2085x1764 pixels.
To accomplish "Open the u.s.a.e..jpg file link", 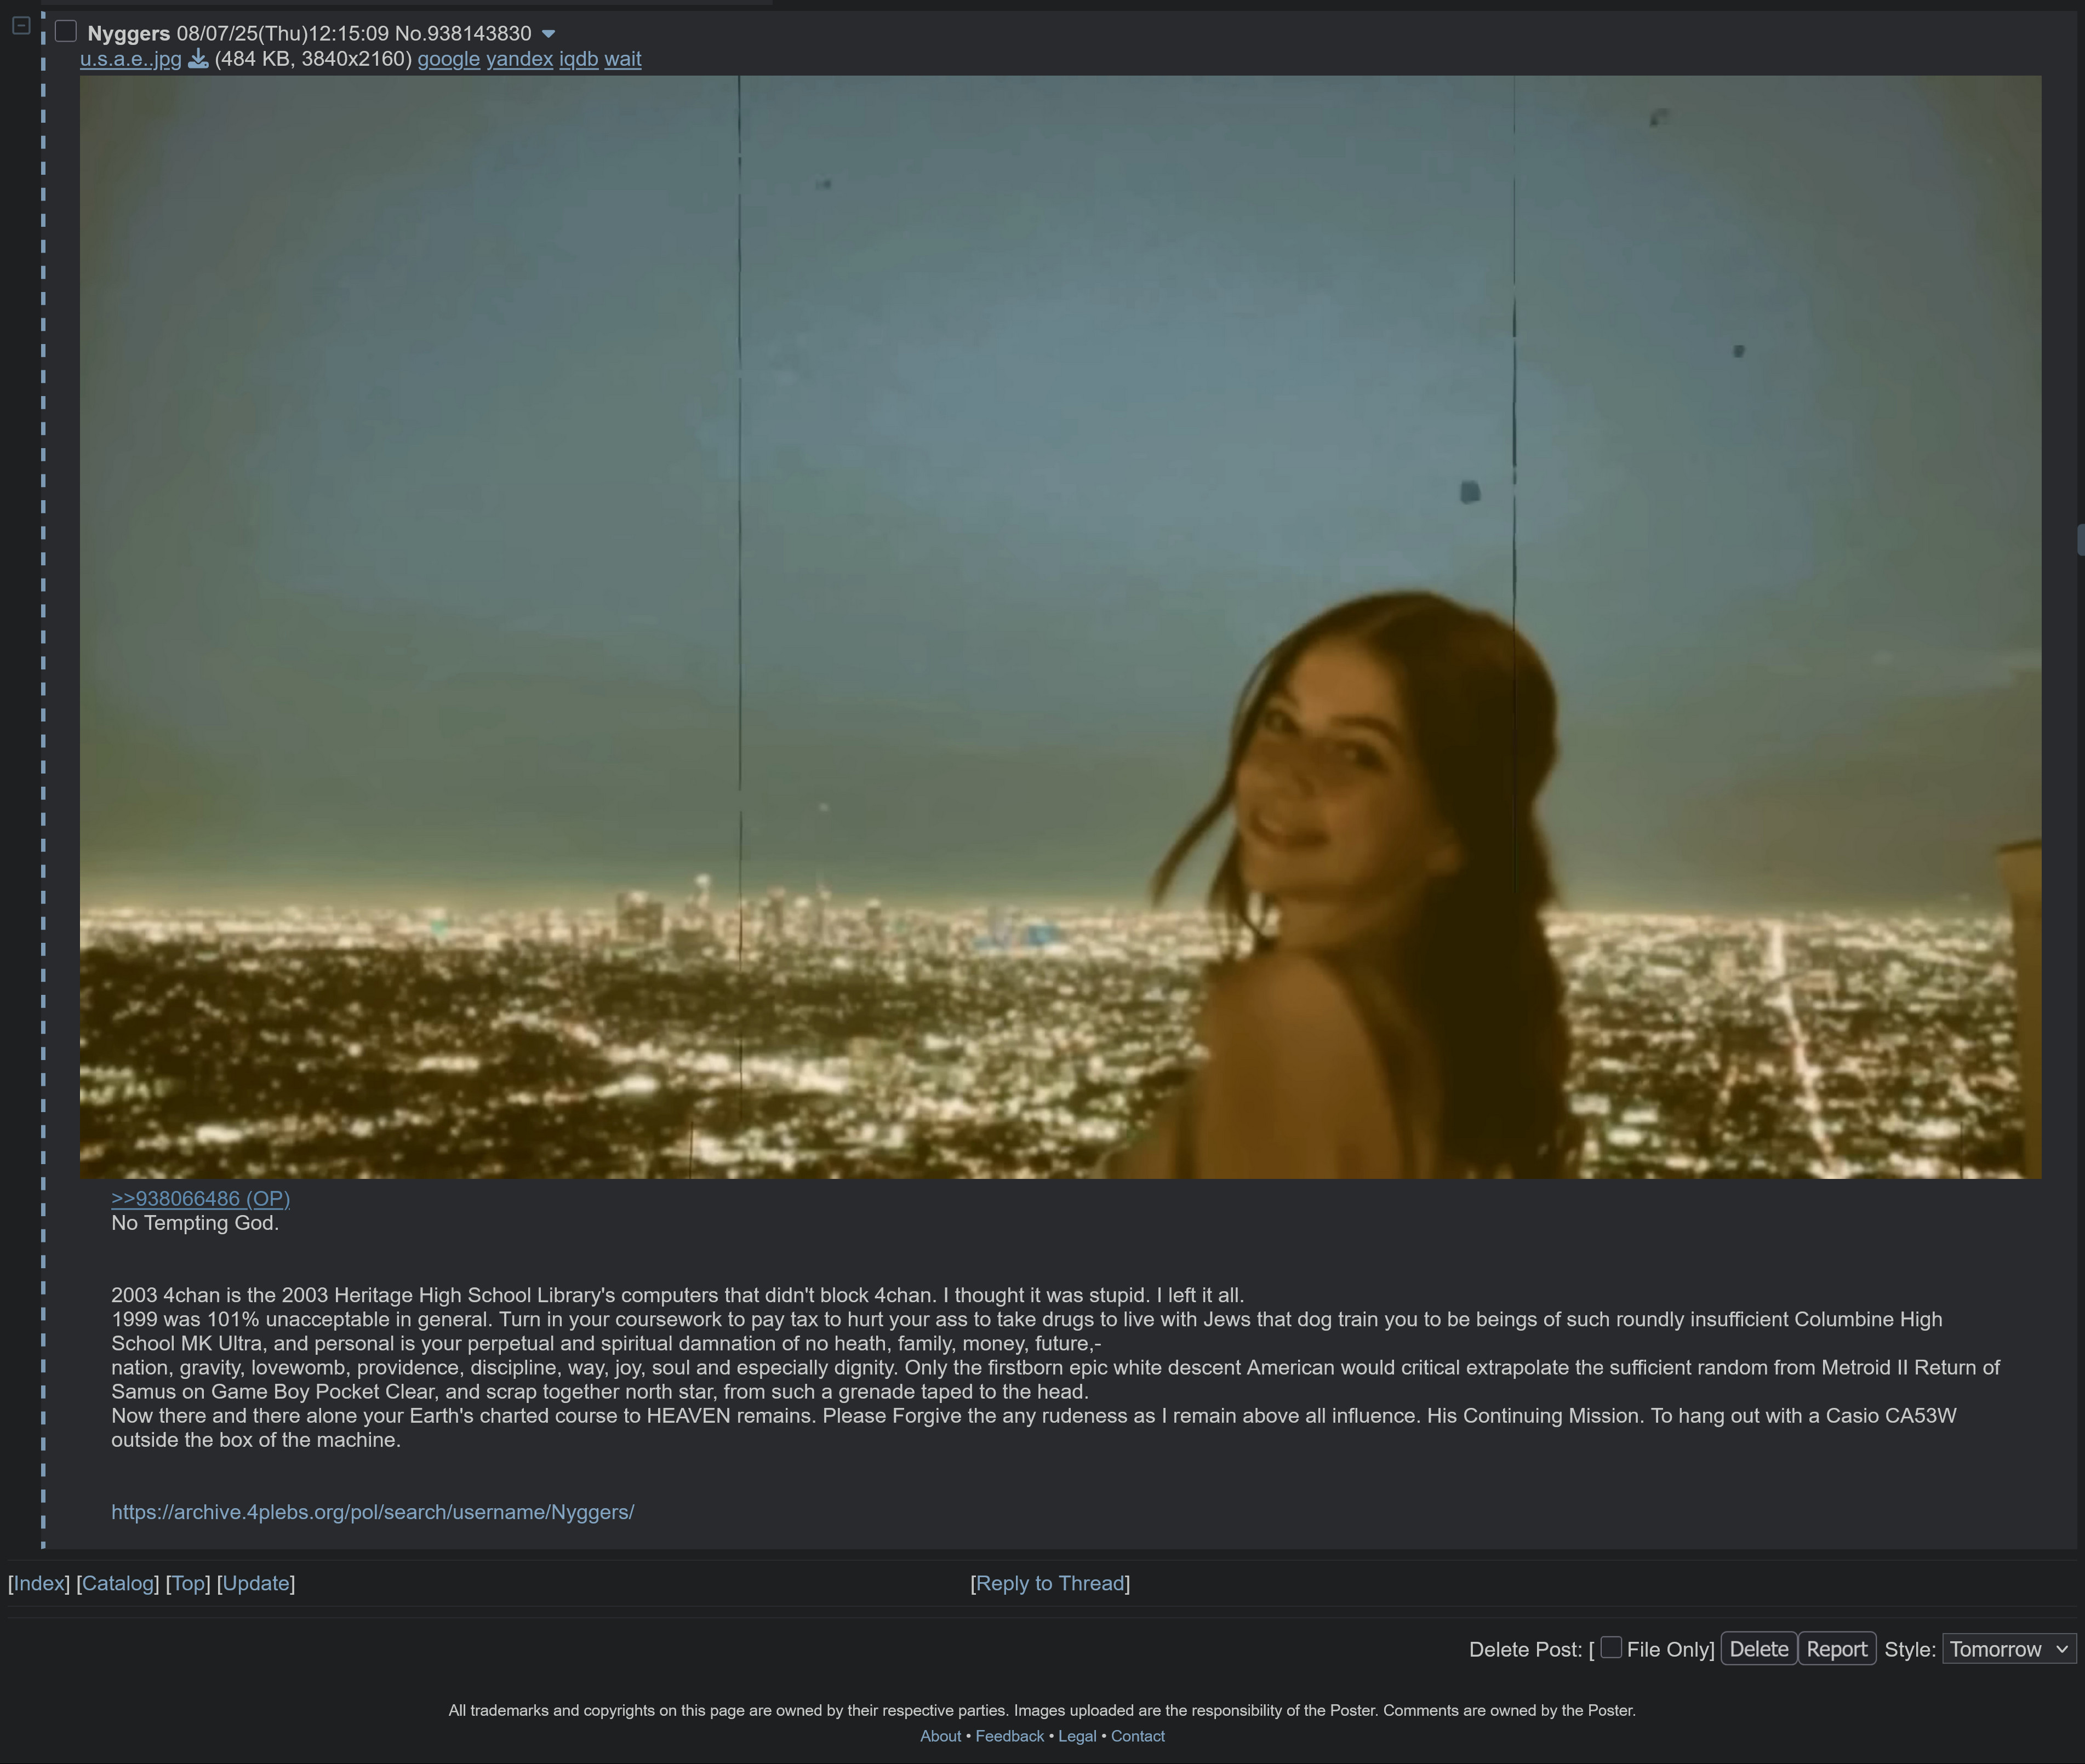I will tap(131, 59).
